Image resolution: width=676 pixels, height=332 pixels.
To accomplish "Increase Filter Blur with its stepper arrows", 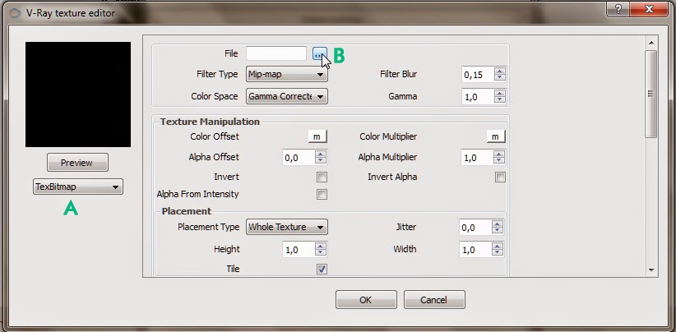I will (500, 71).
